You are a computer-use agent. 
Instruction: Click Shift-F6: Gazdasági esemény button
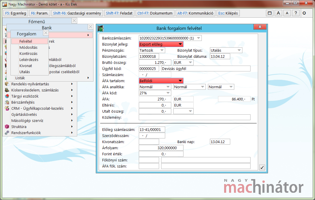pos(77,13)
